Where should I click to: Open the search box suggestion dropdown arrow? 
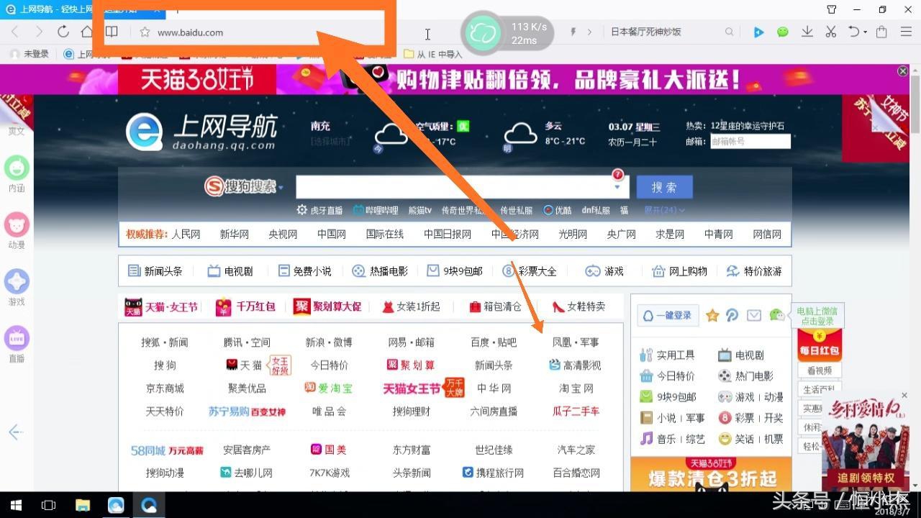(x=617, y=188)
